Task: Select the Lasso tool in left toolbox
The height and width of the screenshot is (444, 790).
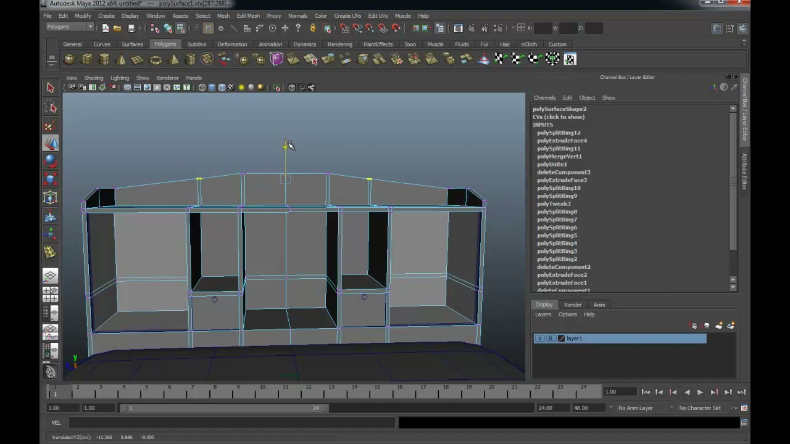Action: click(x=51, y=107)
